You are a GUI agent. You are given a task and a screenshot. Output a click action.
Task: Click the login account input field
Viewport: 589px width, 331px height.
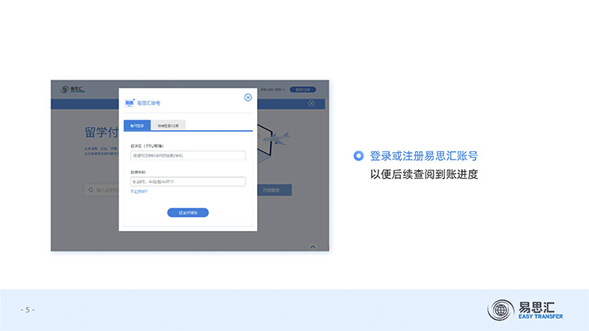[188, 155]
